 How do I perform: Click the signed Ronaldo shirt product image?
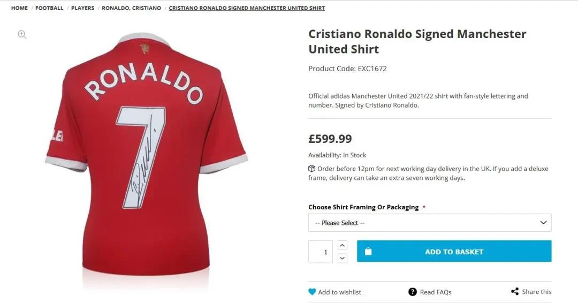146,155
